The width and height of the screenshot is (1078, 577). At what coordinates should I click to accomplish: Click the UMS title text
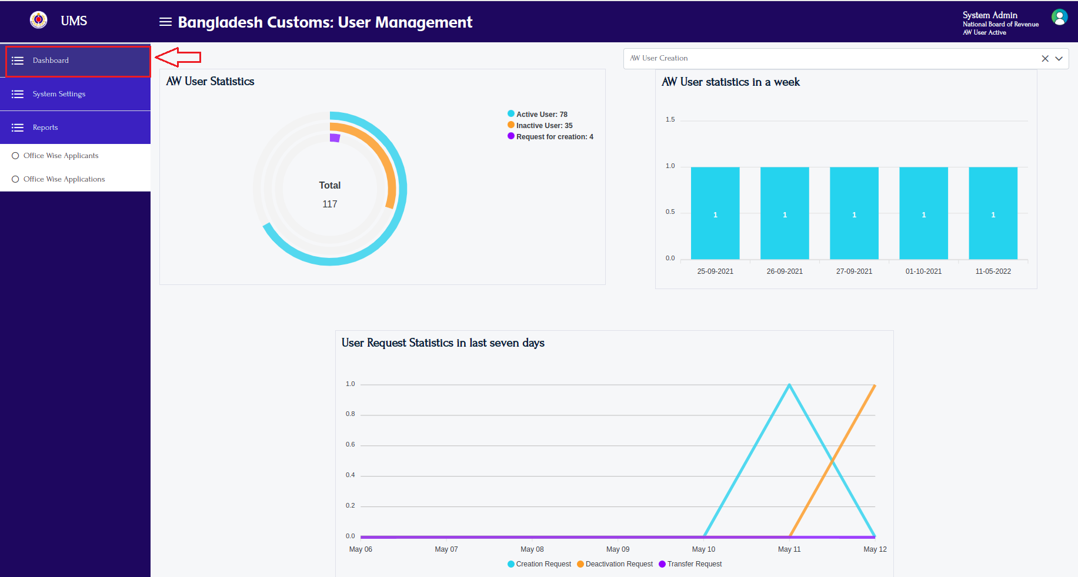[74, 21]
